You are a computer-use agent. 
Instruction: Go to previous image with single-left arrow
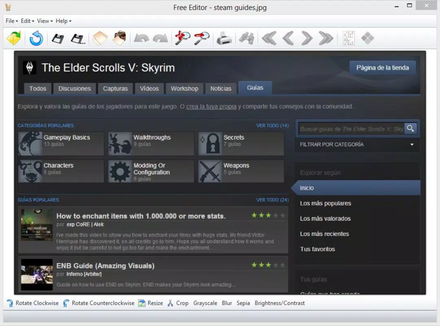tap(288, 38)
